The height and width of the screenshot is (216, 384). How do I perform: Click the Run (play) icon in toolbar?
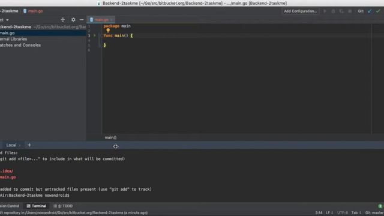pos(325,11)
